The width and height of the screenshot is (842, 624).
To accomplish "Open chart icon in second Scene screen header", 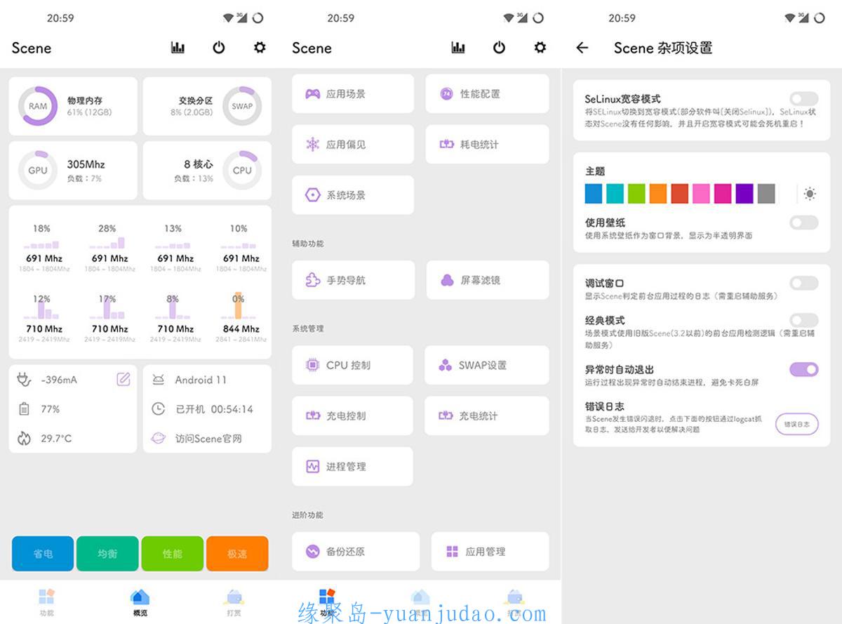I will pos(458,48).
